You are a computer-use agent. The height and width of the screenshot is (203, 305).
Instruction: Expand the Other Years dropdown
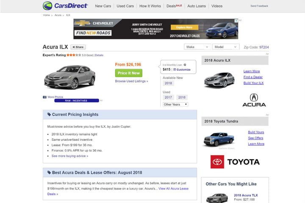(x=175, y=104)
